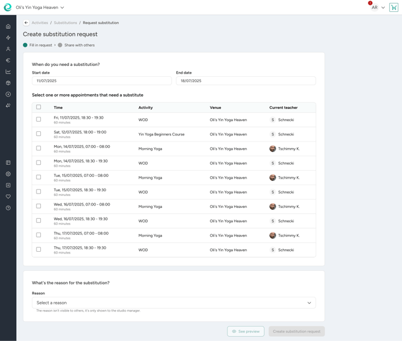
Task: Open the euro finances sidebar icon
Action: [8, 61]
